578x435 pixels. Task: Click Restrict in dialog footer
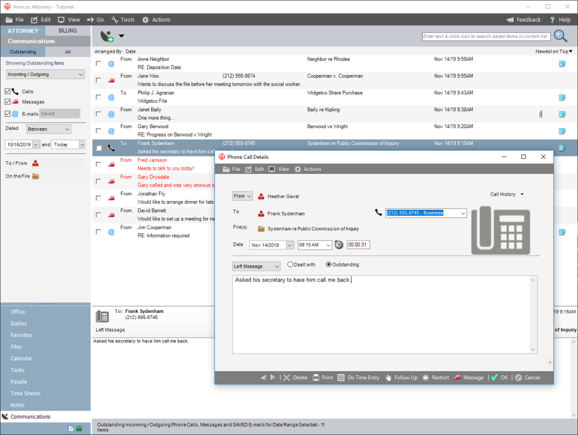pos(436,377)
